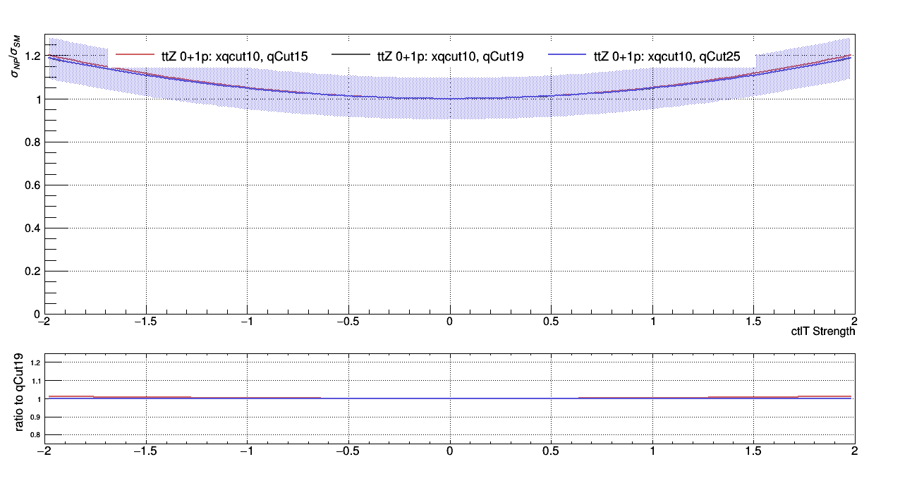Select the ctlT Strength x-axis title

[x=823, y=331]
